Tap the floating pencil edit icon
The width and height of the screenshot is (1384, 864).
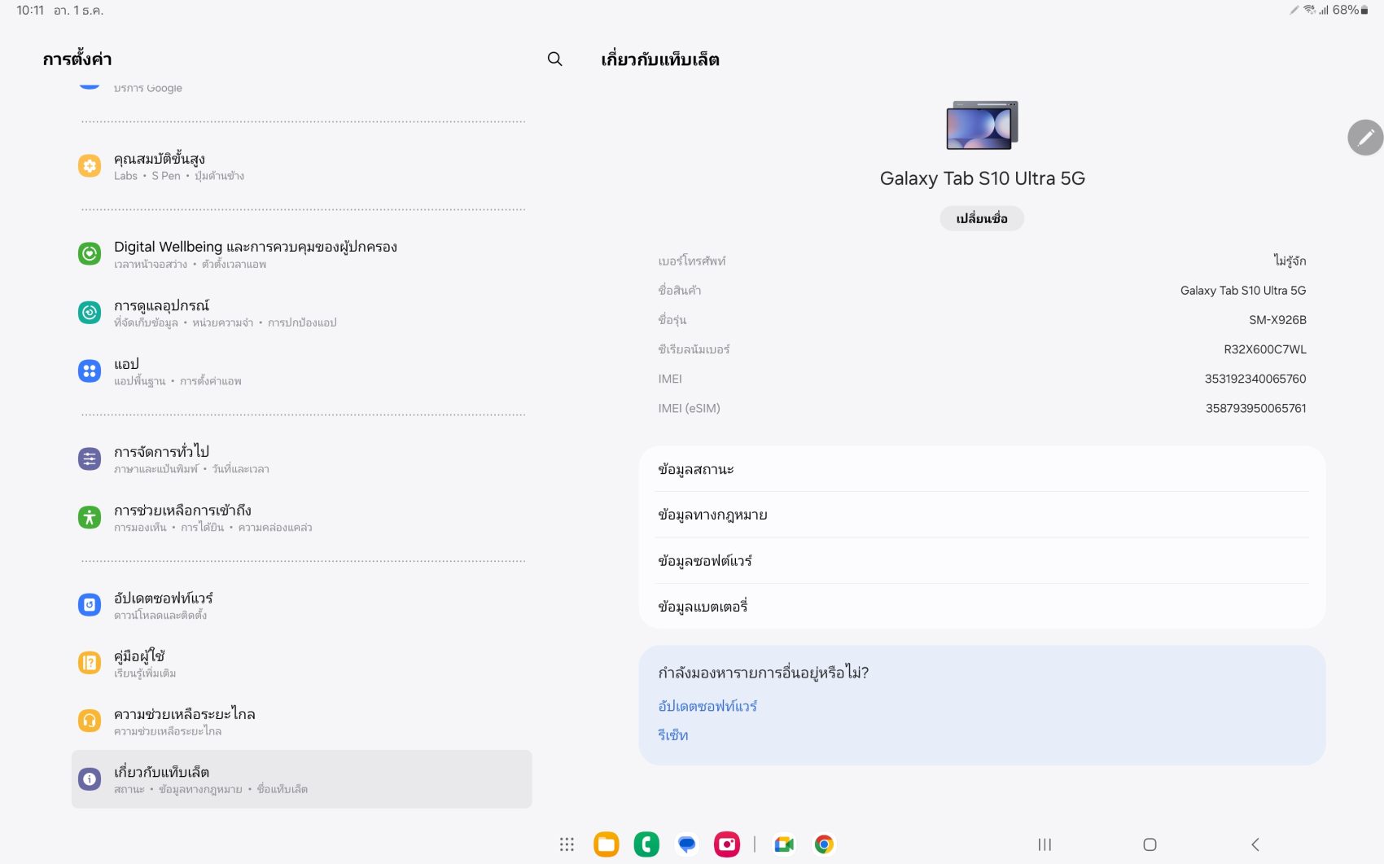tap(1365, 138)
